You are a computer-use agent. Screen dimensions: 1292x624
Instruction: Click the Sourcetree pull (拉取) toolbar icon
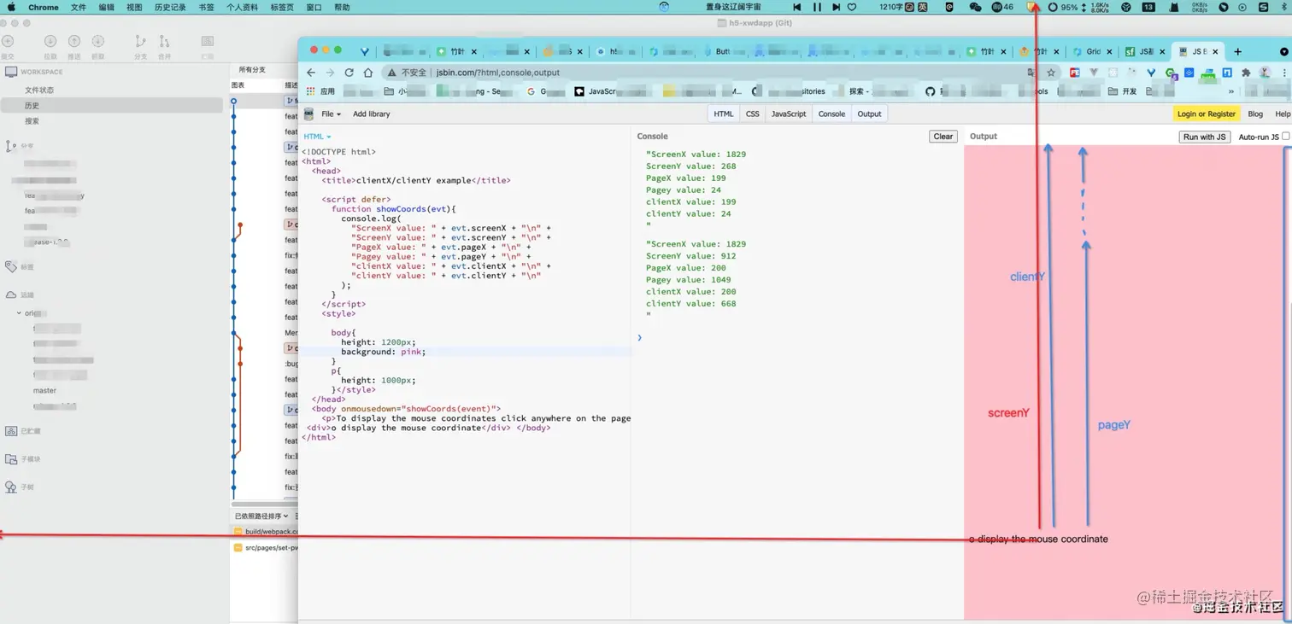pos(50,45)
